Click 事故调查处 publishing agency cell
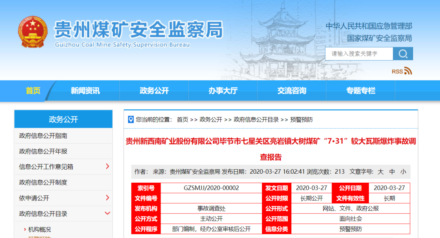 coord(211,209)
